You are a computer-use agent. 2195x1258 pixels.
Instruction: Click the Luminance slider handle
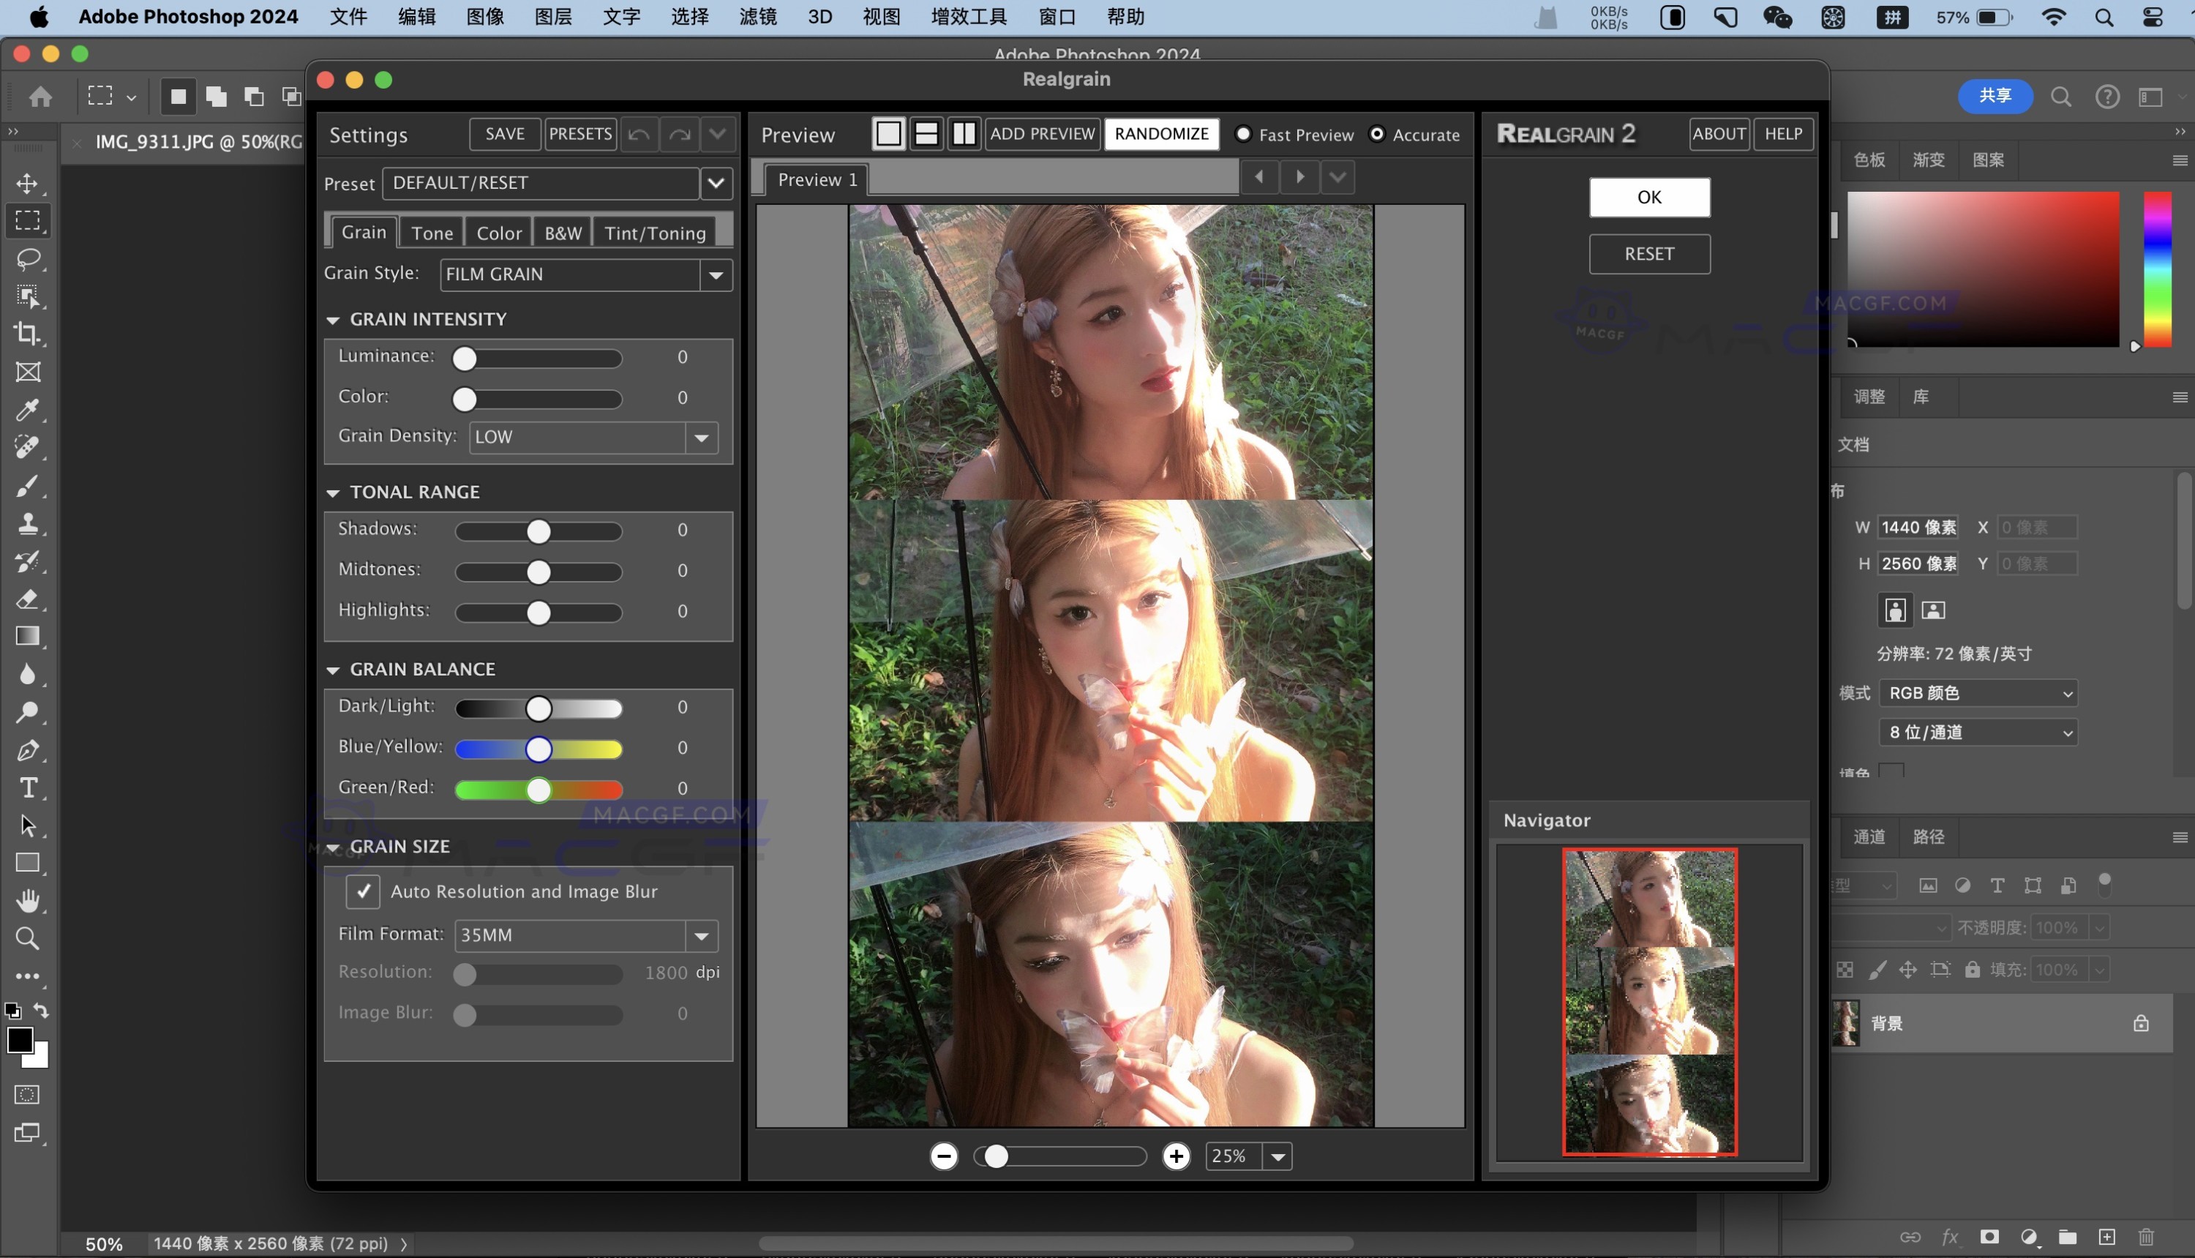coord(465,358)
